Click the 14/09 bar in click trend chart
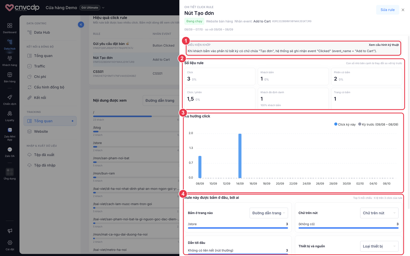Screen dimensions: 410x256 (240, 156)
